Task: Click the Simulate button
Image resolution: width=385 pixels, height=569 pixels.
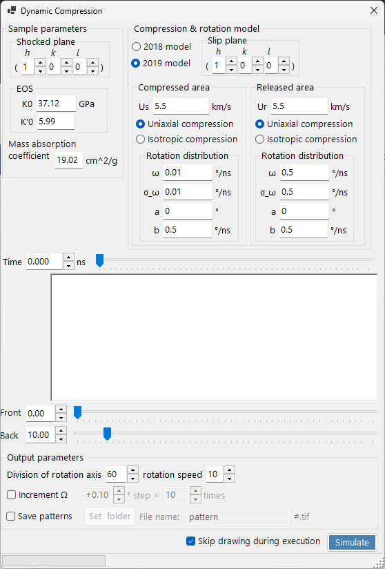Action: pyautogui.click(x=352, y=542)
